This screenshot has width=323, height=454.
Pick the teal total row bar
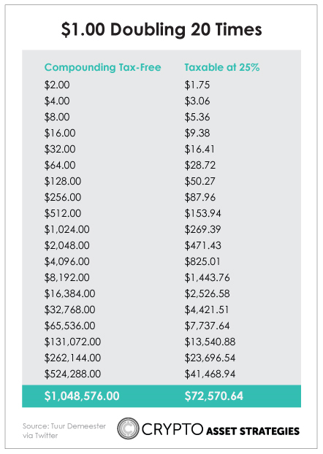[x=161, y=396]
